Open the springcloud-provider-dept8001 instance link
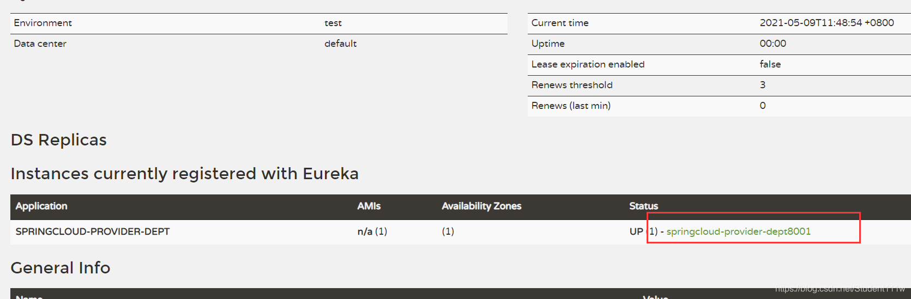 pyautogui.click(x=738, y=231)
